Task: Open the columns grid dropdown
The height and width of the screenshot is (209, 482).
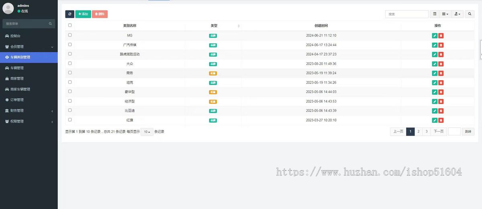Action: (x=445, y=14)
